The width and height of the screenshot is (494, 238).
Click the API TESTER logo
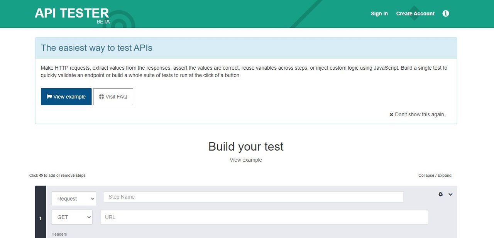[72, 15]
